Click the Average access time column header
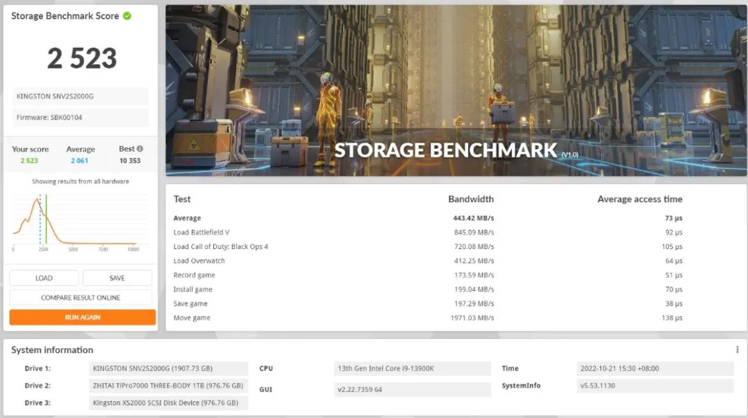748x418 pixels. tap(639, 199)
